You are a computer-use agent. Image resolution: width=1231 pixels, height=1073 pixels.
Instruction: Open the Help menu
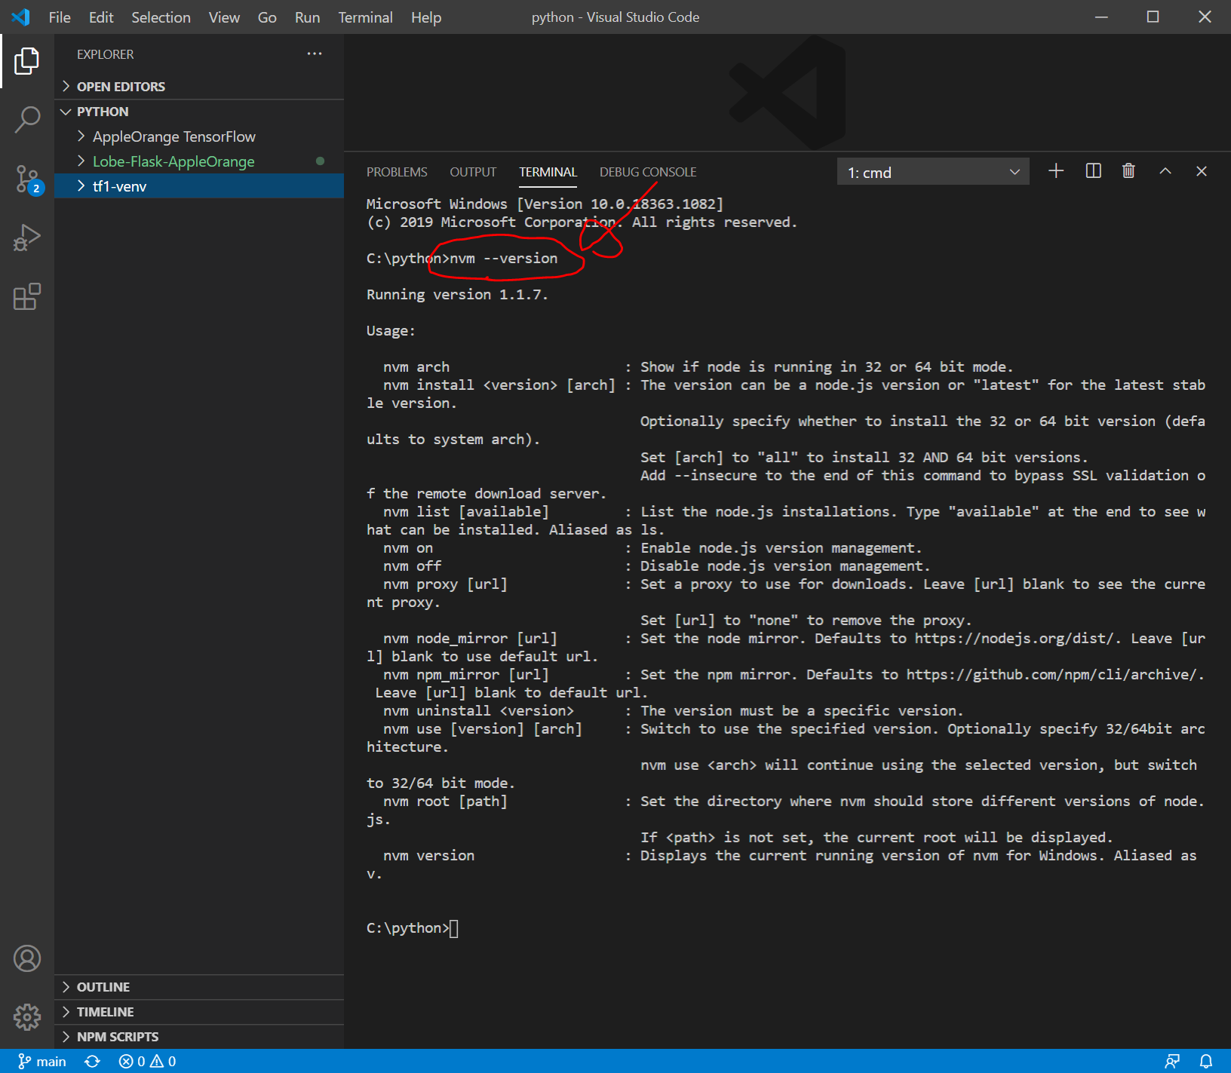(426, 17)
